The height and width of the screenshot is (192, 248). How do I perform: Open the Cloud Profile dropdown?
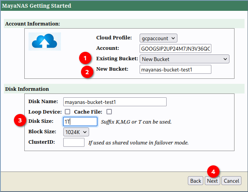(x=159, y=38)
